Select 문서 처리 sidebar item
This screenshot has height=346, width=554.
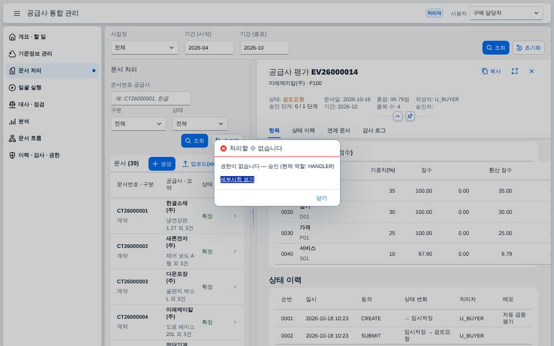52,71
